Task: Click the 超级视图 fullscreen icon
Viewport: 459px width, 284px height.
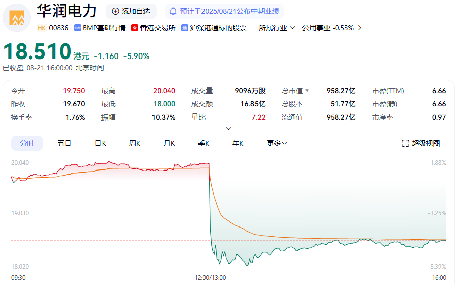Action: tap(405, 143)
